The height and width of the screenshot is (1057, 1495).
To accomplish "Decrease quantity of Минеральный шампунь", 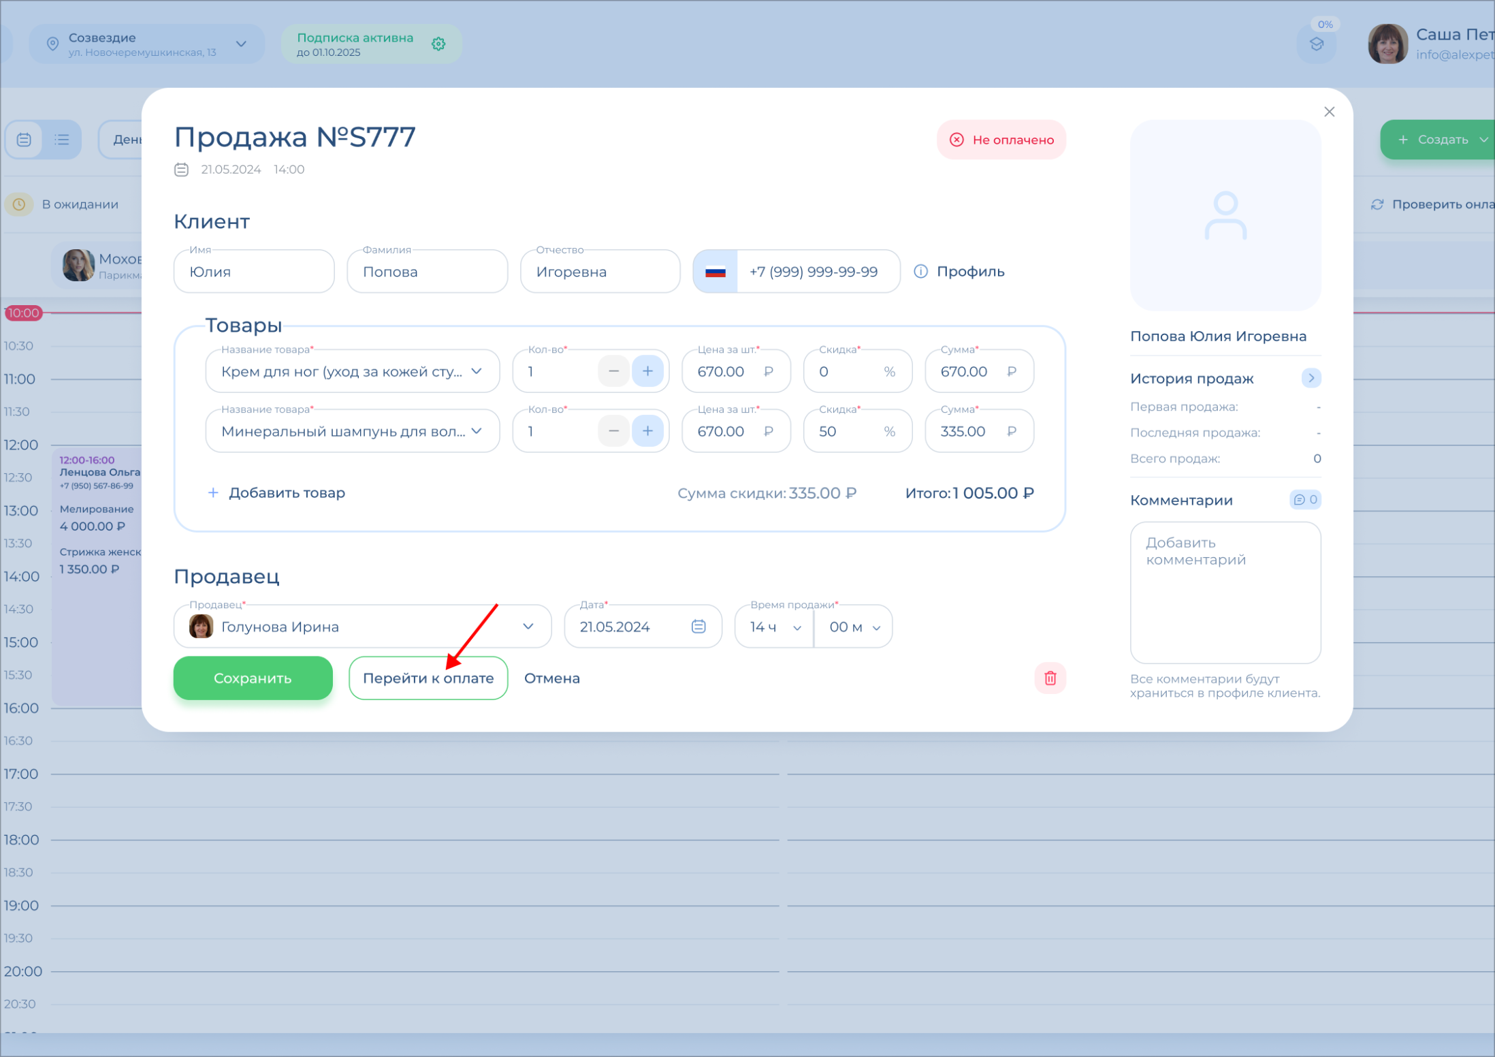I will [x=613, y=431].
